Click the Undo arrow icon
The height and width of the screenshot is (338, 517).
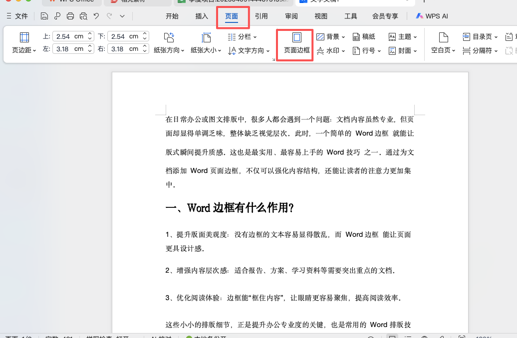click(x=96, y=16)
